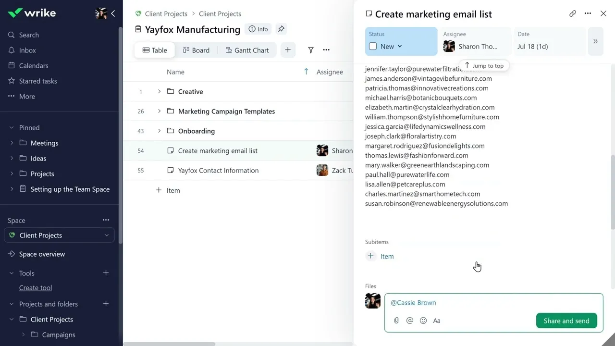615x346 pixels.
Task: Add a subitem with the plus icon
Action: [x=370, y=256]
